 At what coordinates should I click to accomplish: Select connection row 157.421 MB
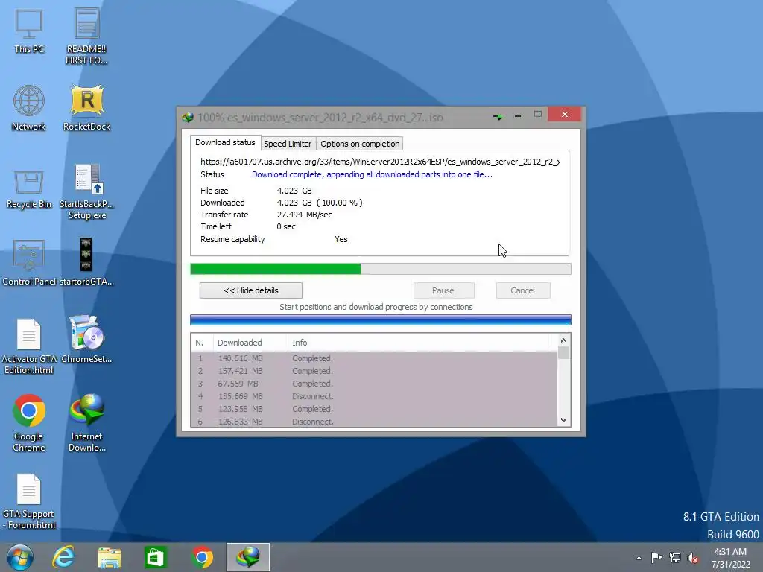(374, 371)
